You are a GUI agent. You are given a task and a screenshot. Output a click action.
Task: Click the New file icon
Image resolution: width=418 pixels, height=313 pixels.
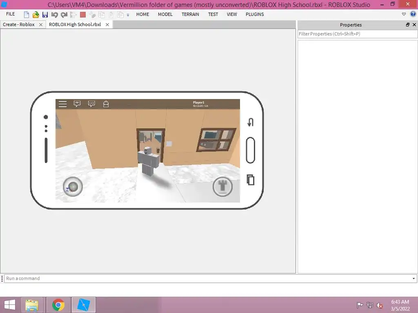[x=26, y=15]
